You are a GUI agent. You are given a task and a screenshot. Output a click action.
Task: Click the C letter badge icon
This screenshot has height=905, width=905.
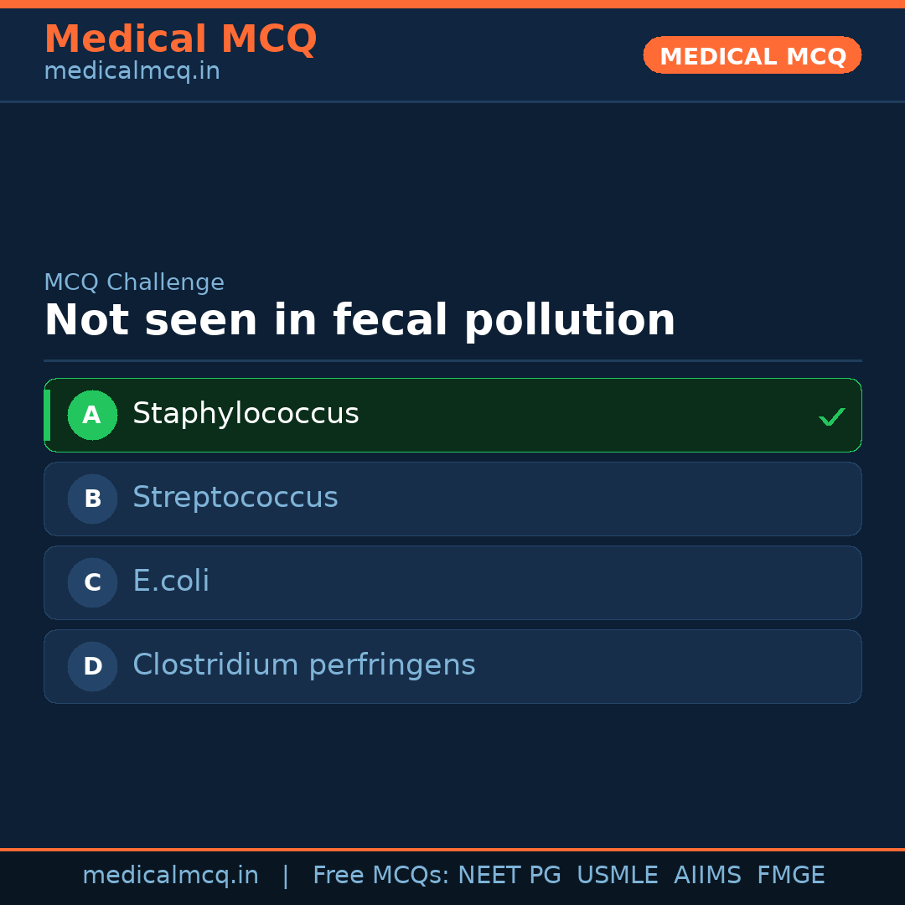point(92,582)
